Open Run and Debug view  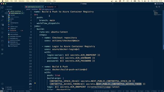[x=2, y=20]
